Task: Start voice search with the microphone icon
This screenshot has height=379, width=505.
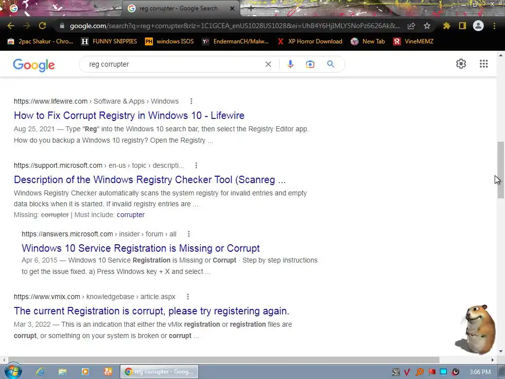Action: pyautogui.click(x=290, y=64)
